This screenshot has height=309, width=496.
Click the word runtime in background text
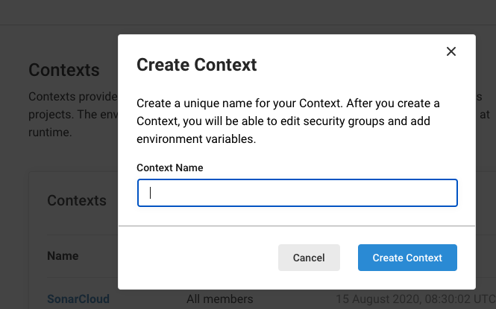click(49, 133)
